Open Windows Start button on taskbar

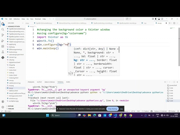48,115
